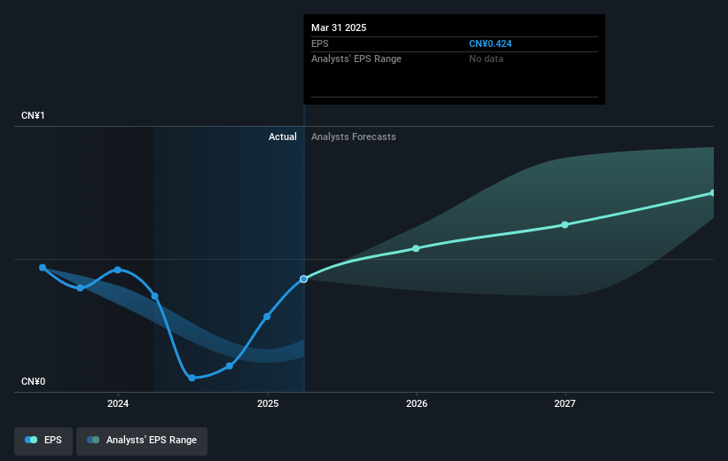Viewport: 728px width, 461px height.
Task: Toggle the Analysts' EPS Range legend
Action: [x=142, y=441]
